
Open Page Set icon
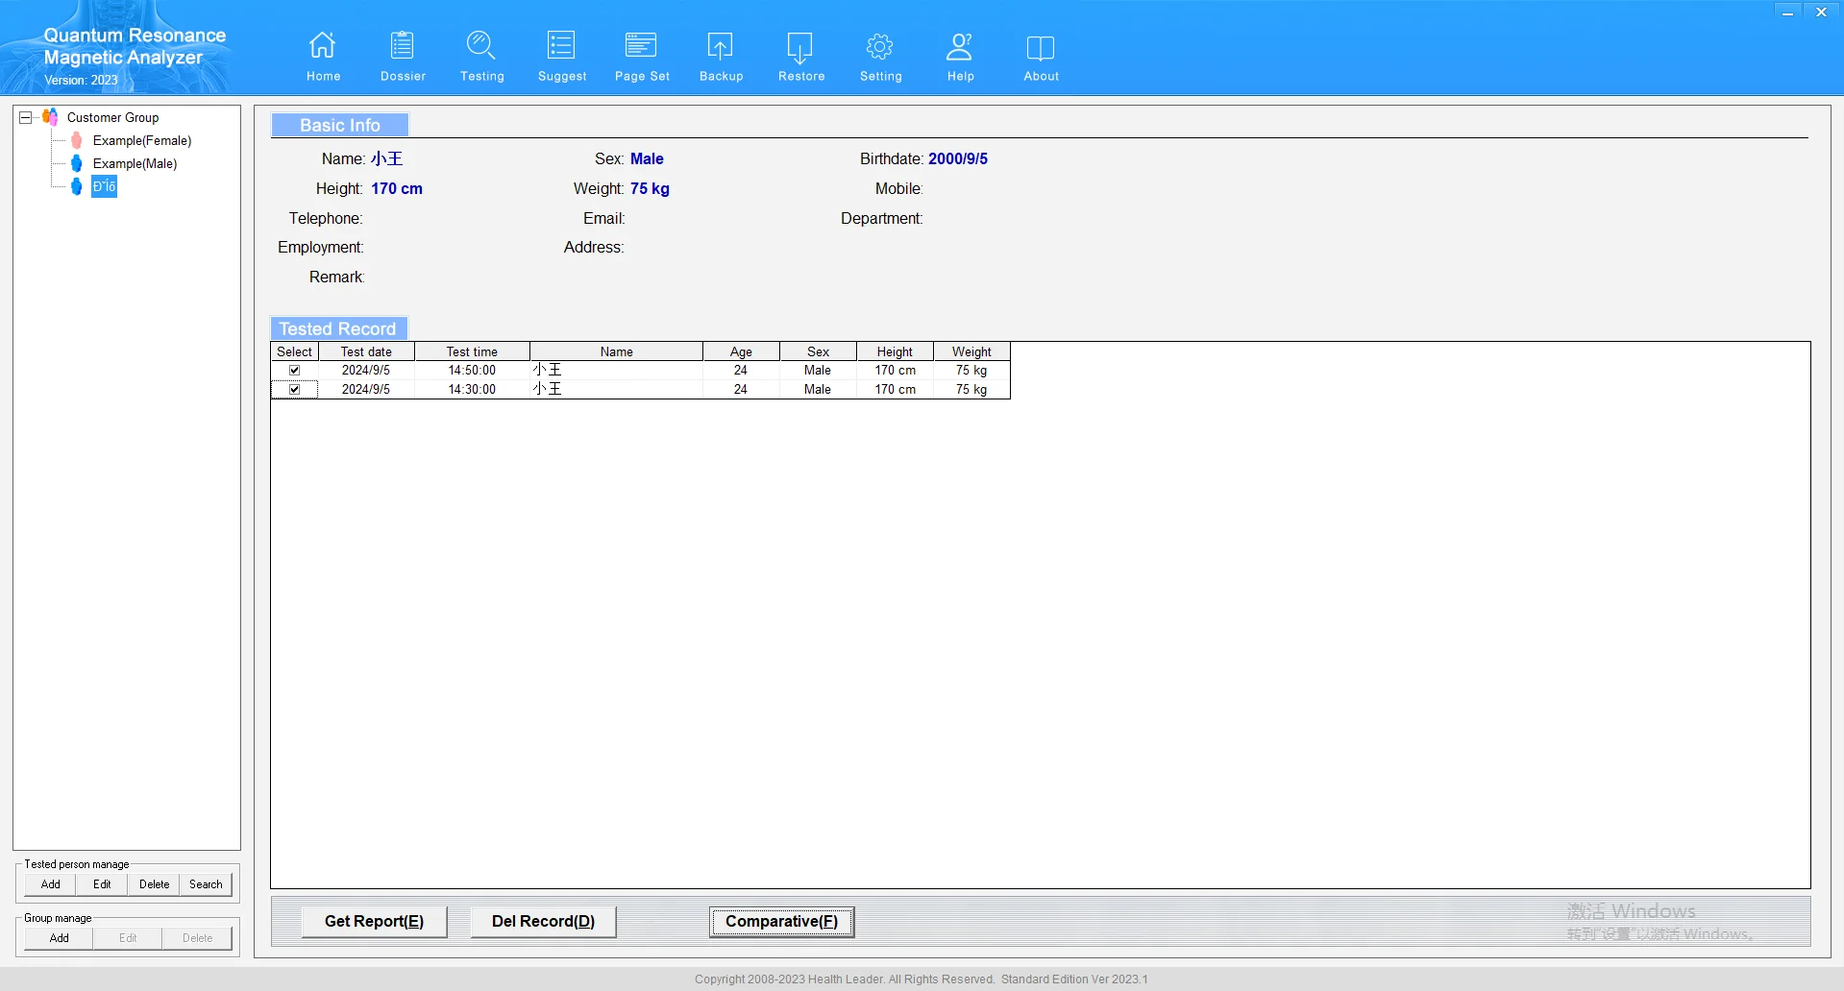coord(641,46)
